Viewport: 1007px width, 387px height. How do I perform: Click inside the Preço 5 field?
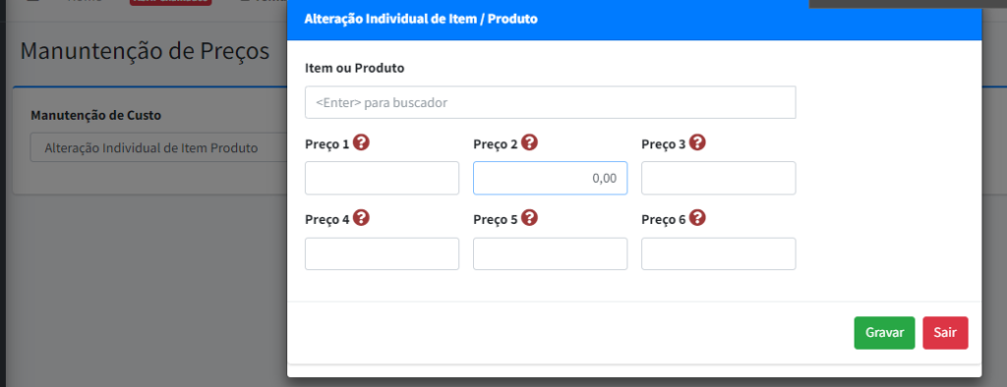click(551, 253)
